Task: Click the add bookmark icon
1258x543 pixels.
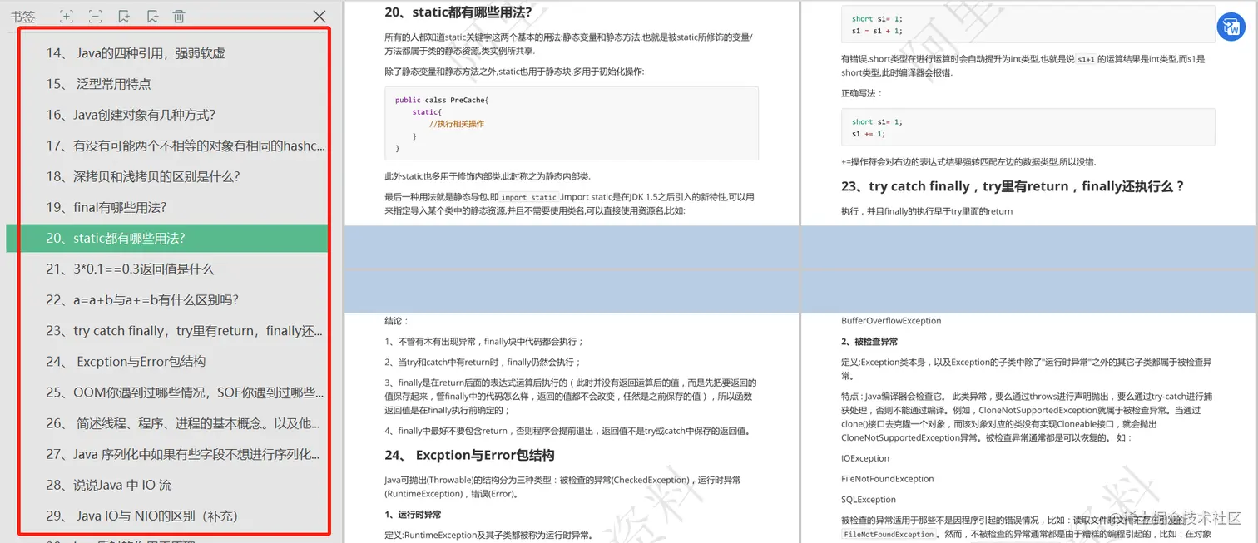Action: click(x=124, y=16)
